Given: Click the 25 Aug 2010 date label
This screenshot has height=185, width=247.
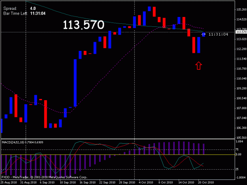Looking at the screenshot, I should (x=9, y=183).
